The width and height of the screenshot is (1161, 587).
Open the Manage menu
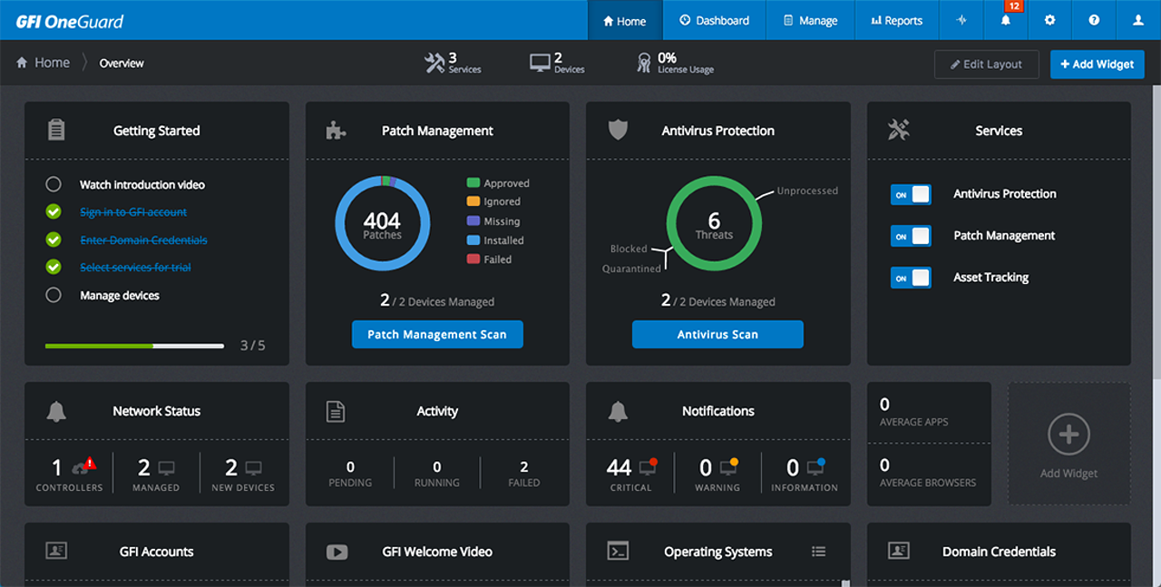(x=810, y=20)
